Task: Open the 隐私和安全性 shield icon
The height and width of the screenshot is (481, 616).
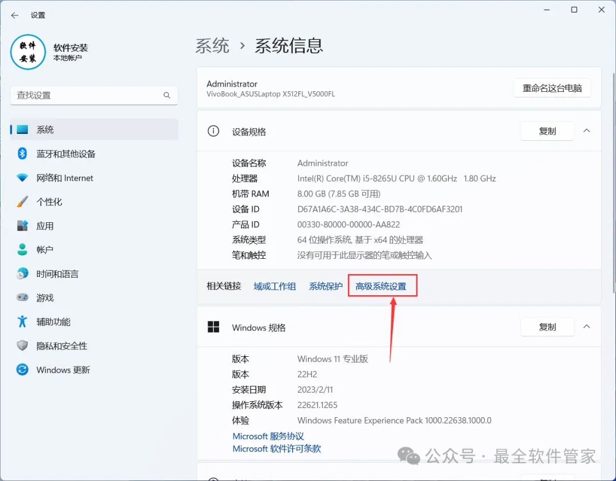Action: (22, 346)
